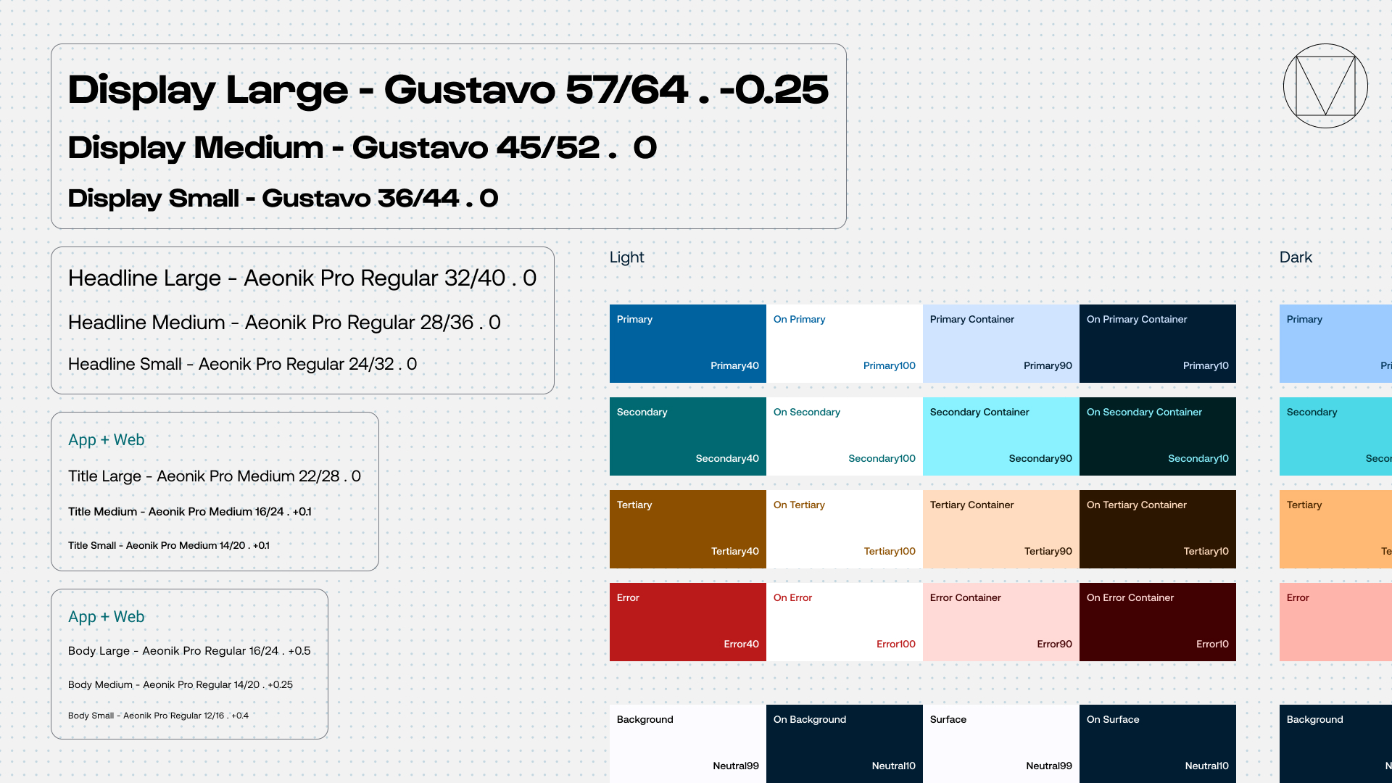Click the On Error Container swatch

coord(1157,621)
